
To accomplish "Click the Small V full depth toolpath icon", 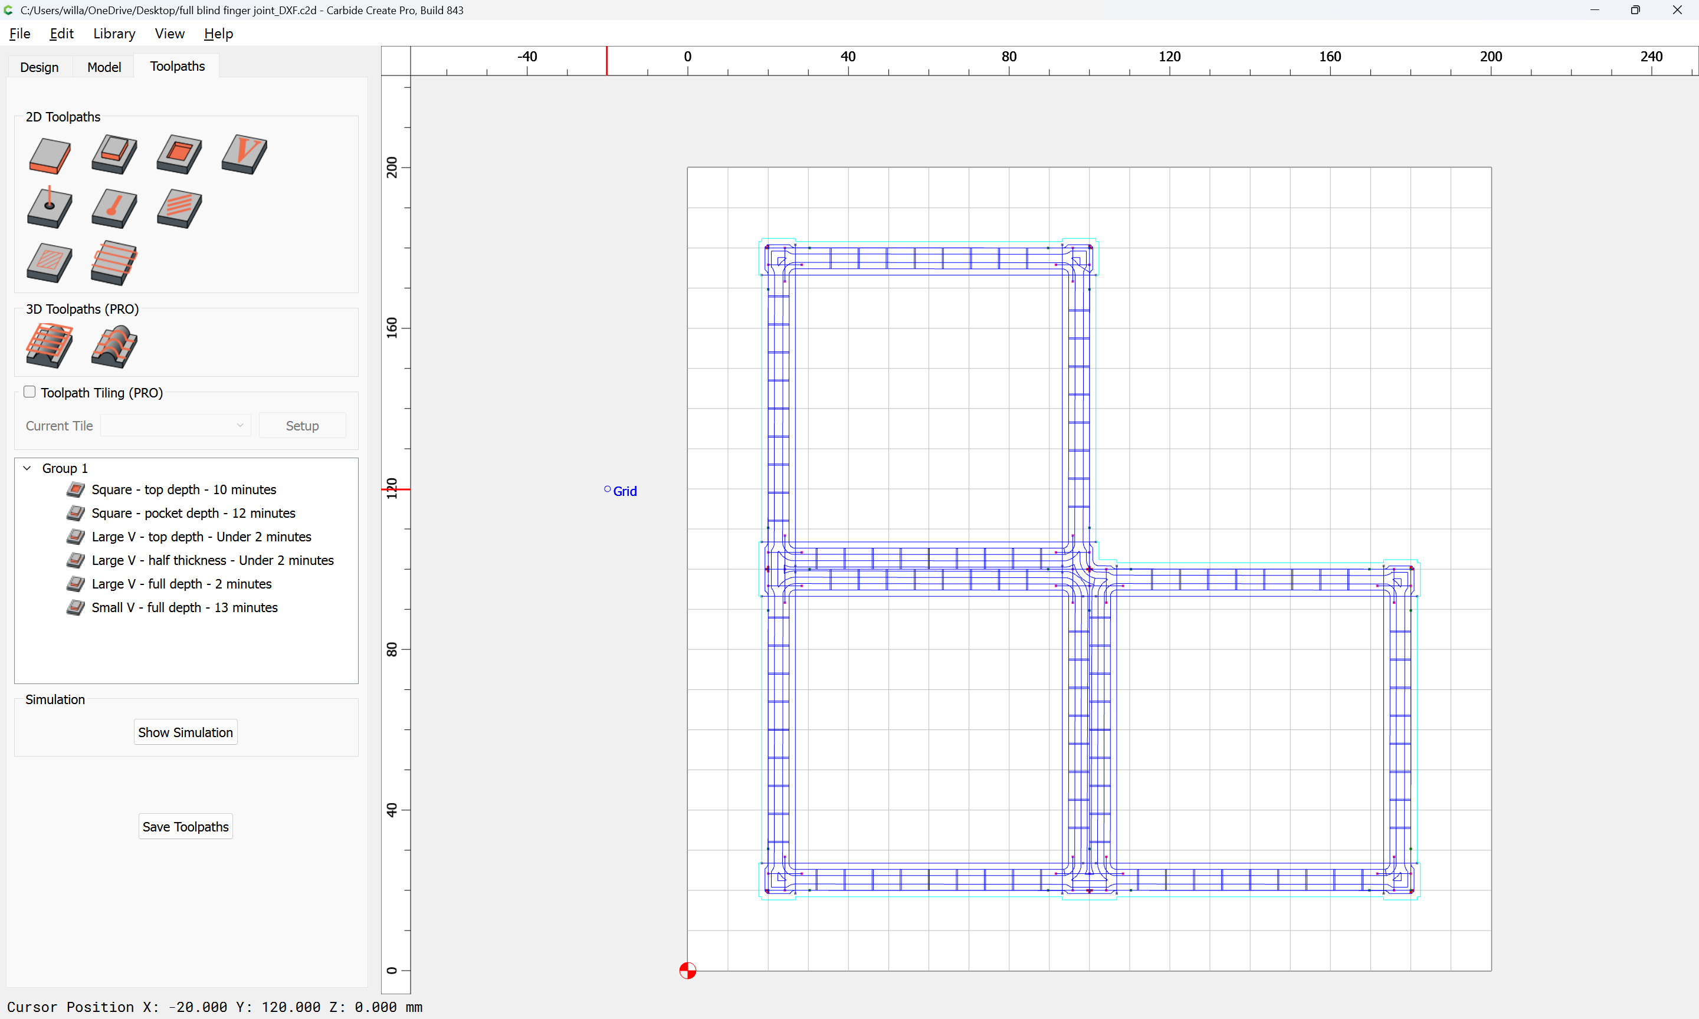I will 76,608.
